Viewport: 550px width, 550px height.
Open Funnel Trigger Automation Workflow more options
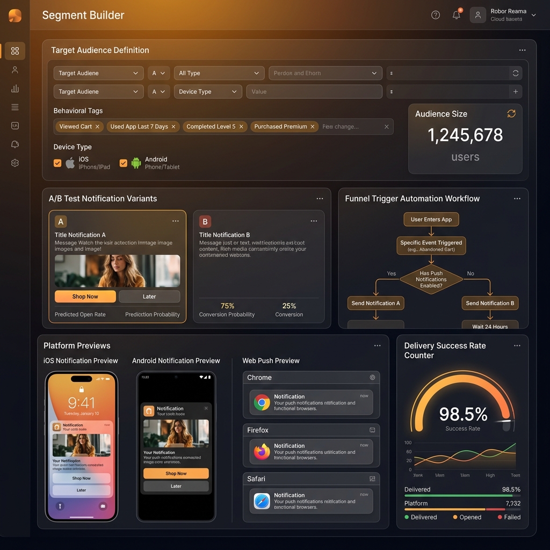click(x=517, y=199)
